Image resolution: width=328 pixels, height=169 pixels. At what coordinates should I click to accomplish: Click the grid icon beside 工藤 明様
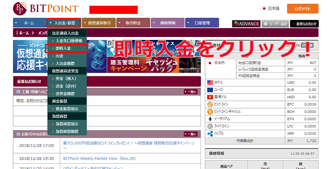point(18,92)
